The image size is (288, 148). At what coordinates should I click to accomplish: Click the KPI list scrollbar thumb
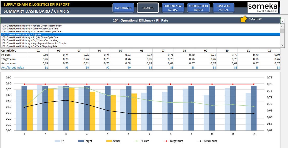point(282,30)
